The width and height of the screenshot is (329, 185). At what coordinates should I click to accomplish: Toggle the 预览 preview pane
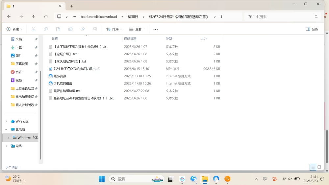coord(312,29)
